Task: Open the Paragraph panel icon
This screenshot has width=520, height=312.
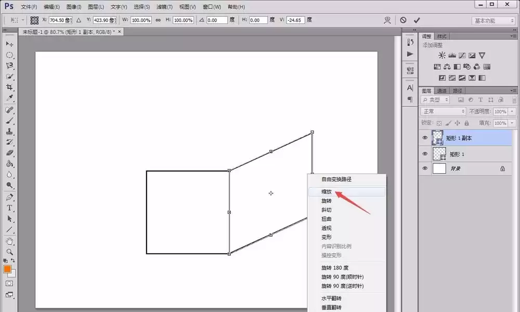Action: [410, 99]
